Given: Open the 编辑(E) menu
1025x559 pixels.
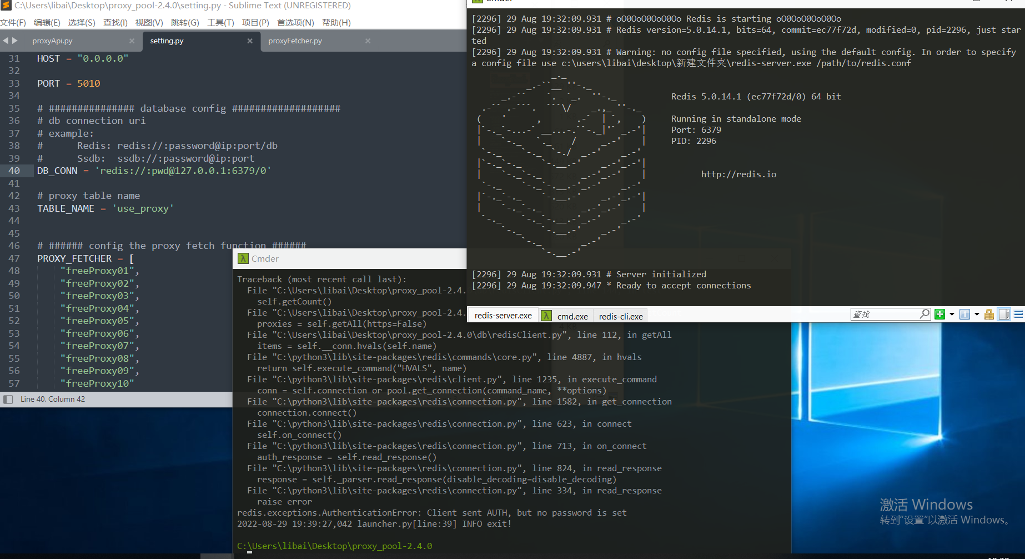Looking at the screenshot, I should pyautogui.click(x=47, y=23).
